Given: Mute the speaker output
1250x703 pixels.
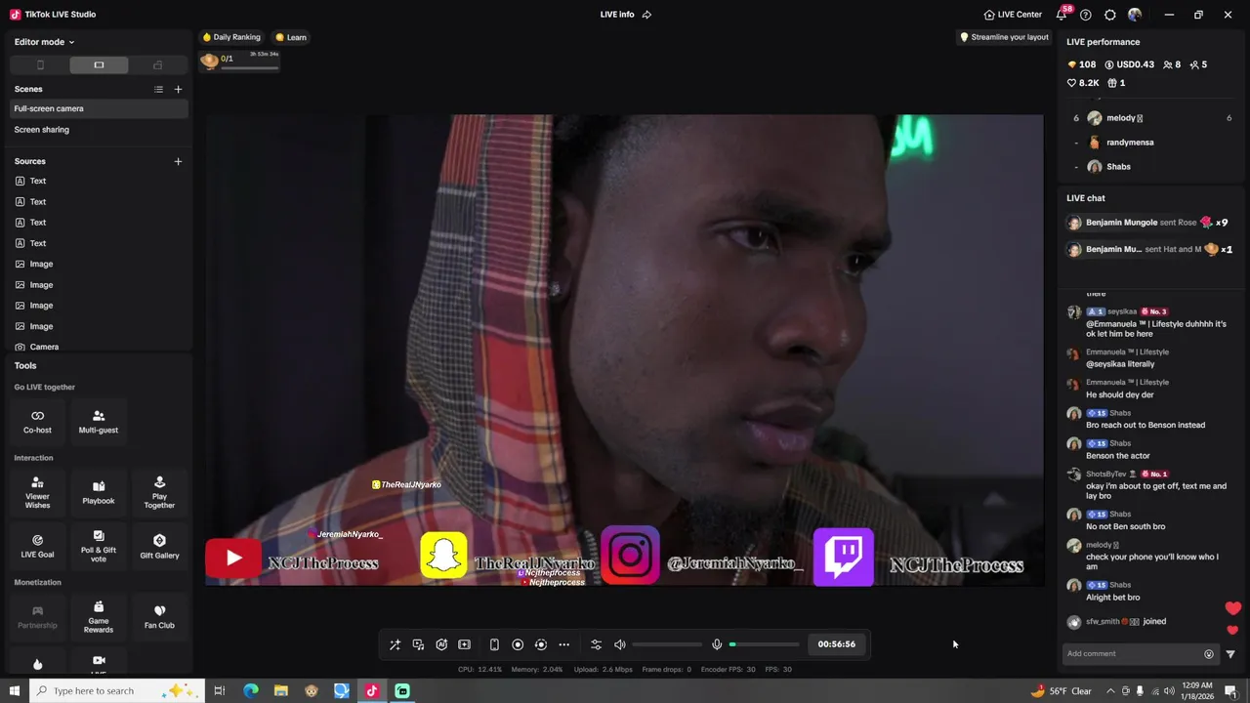Looking at the screenshot, I should (x=620, y=644).
